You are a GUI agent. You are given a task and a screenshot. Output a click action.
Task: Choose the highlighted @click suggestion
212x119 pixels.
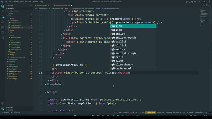point(133,26)
